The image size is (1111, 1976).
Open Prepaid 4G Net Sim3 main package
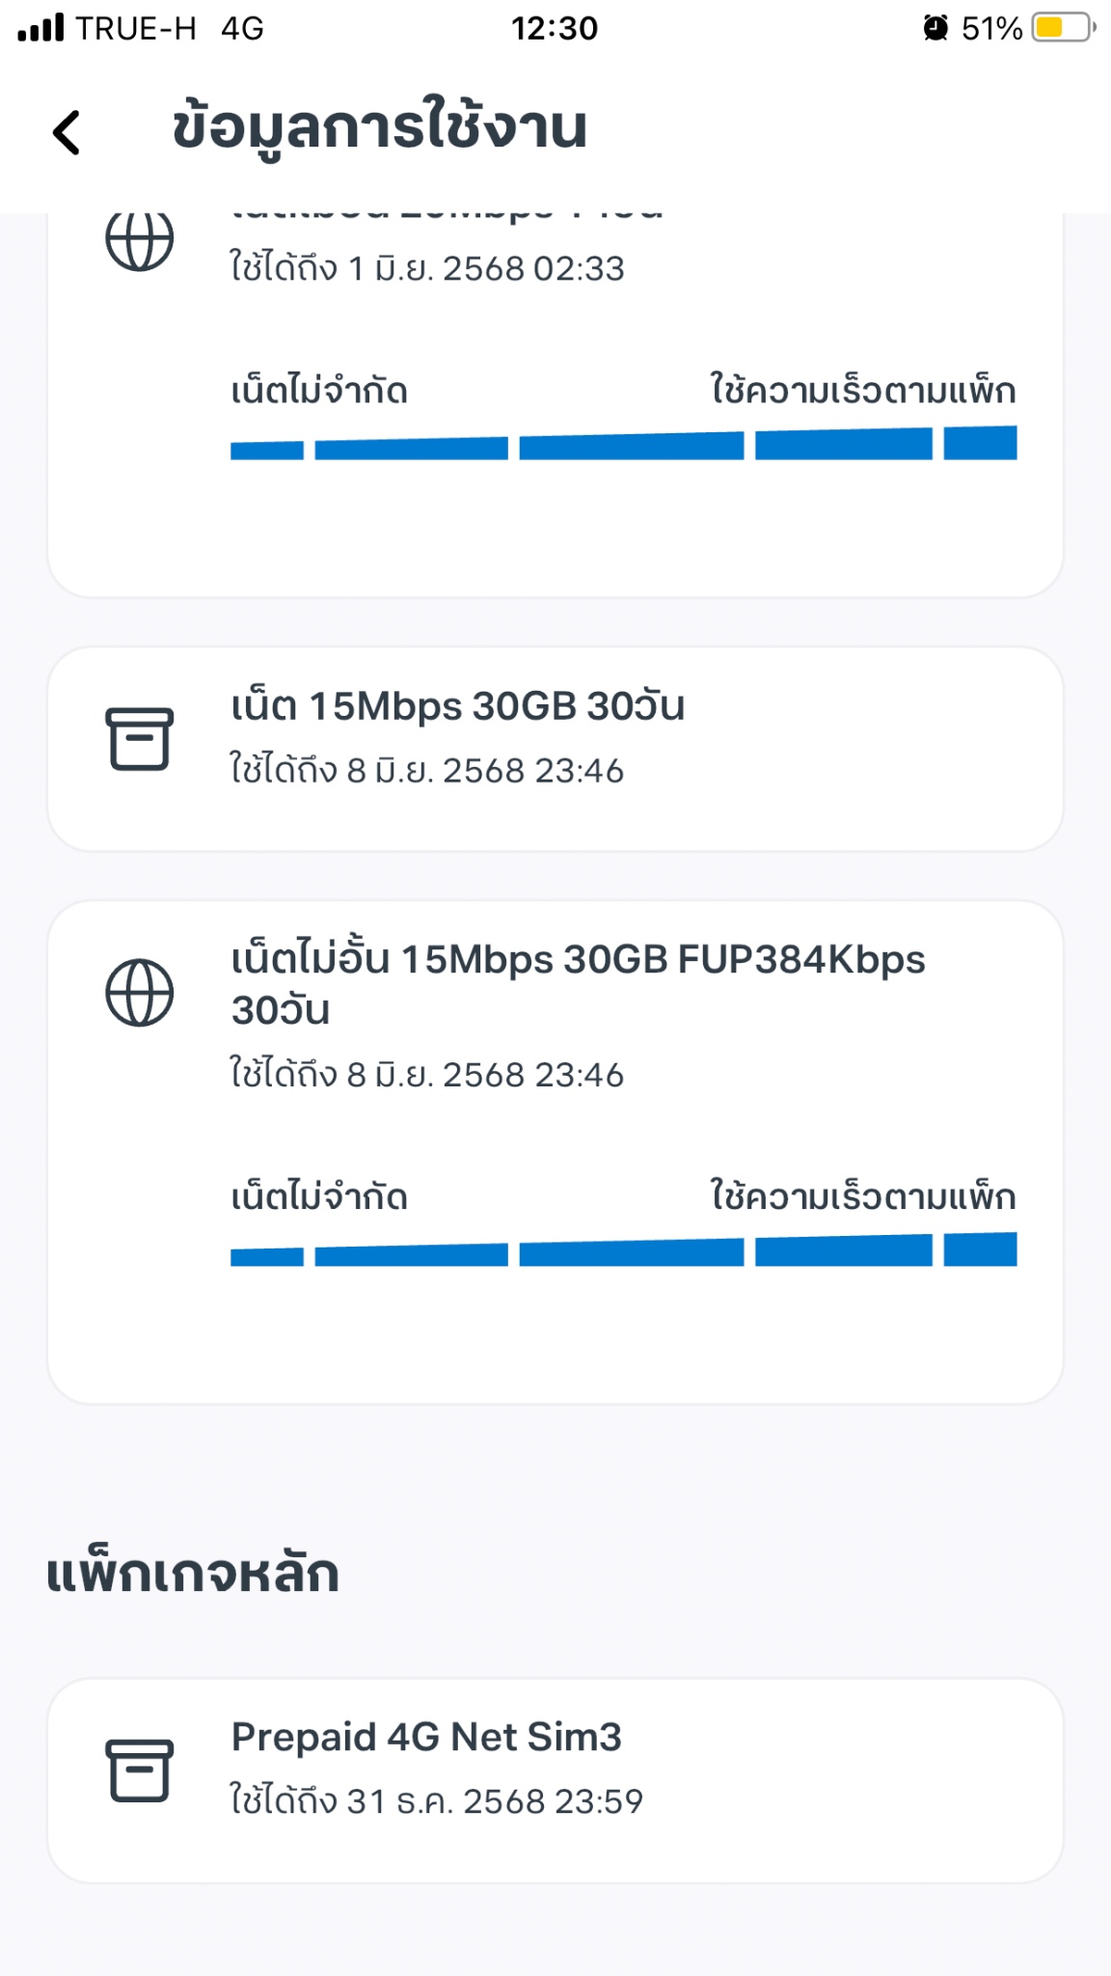tap(555, 1780)
